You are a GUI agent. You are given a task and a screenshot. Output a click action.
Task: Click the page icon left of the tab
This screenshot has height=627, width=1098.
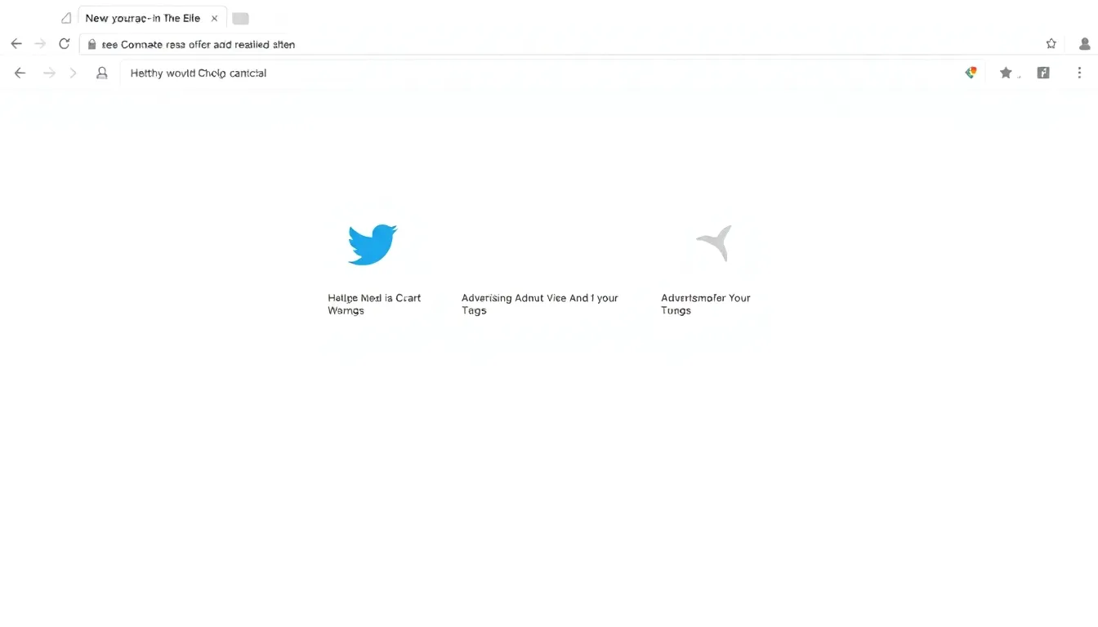coord(66,18)
